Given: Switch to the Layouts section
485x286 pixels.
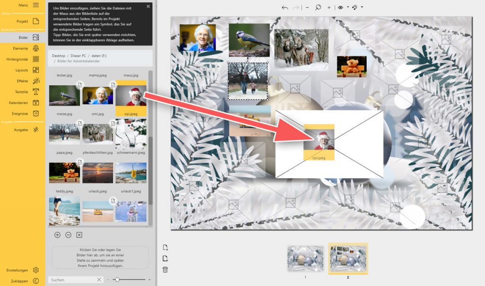Looking at the screenshot, I should point(22,70).
